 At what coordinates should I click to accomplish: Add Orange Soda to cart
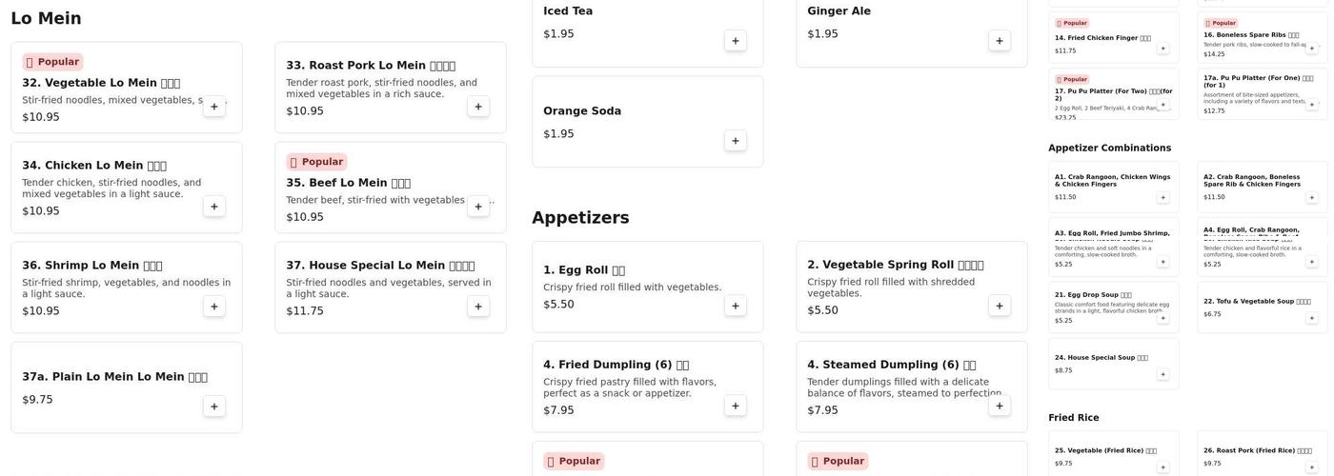pos(736,141)
